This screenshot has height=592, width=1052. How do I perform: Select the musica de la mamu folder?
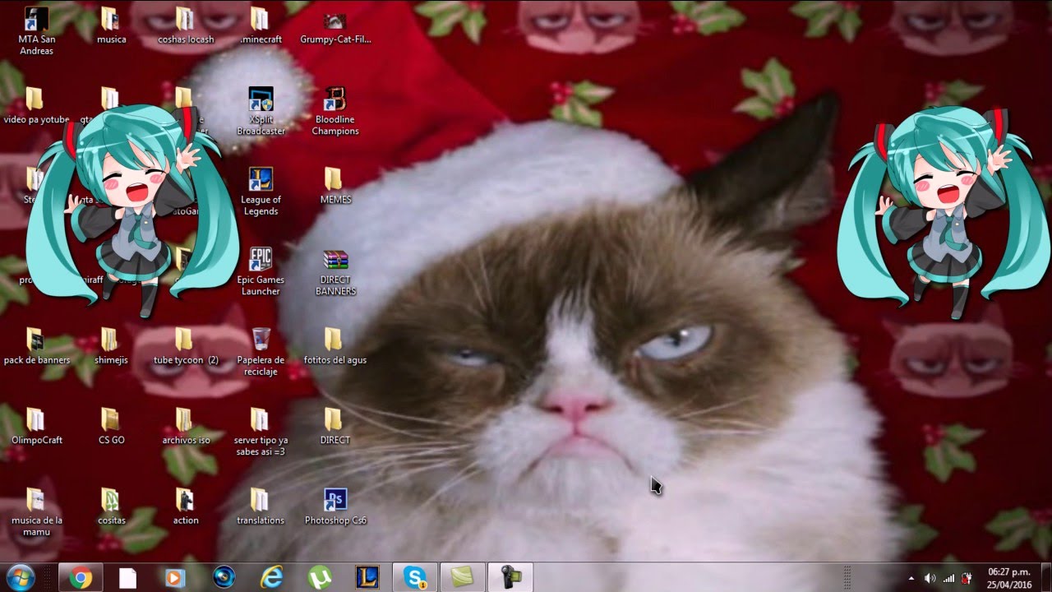[36, 512]
